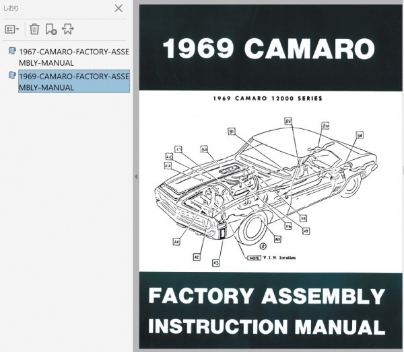Click bookmark icon beside 1969 Camaro manual

tap(12, 76)
